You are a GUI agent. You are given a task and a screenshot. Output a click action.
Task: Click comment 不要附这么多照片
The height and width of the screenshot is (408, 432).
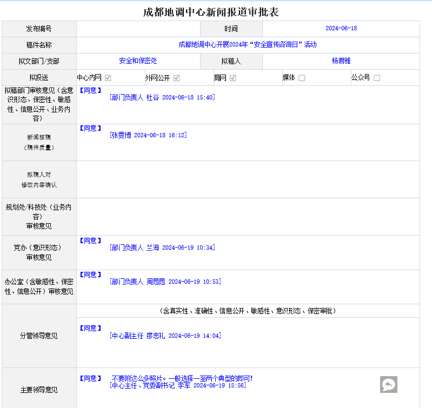(182, 378)
